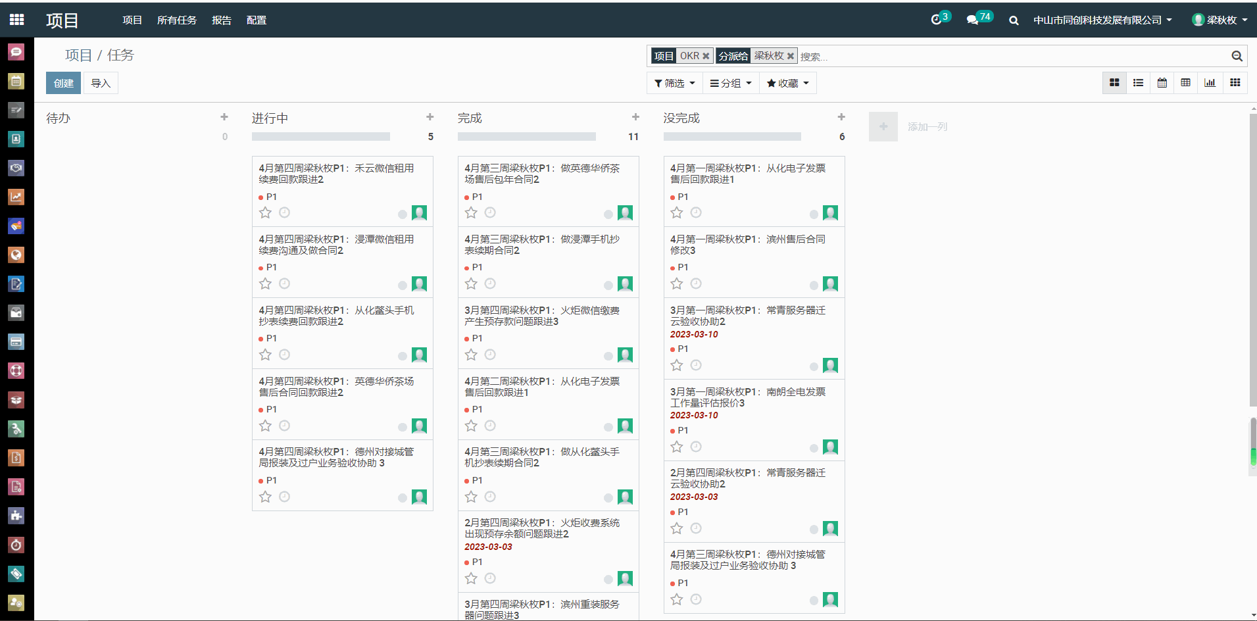Toggle star on 滨州售后合同修改3 task
The height and width of the screenshot is (621, 1257).
[x=677, y=284]
